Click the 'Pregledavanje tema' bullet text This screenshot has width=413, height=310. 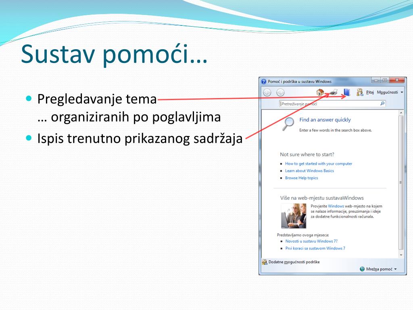(97, 99)
